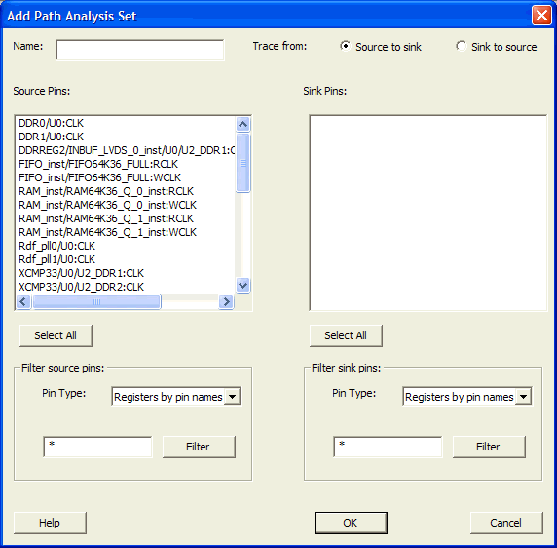
Task: Click the source list scroll up arrow
Action: pos(243,124)
